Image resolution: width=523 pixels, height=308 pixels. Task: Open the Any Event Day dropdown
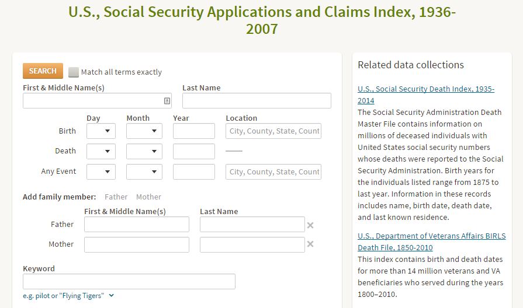pyautogui.click(x=101, y=172)
